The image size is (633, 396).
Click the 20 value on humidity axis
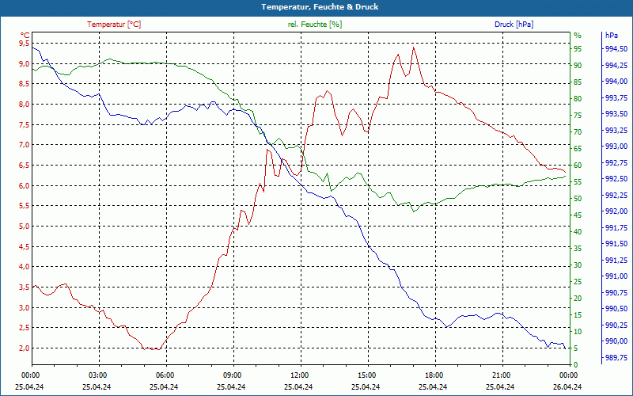578,299
